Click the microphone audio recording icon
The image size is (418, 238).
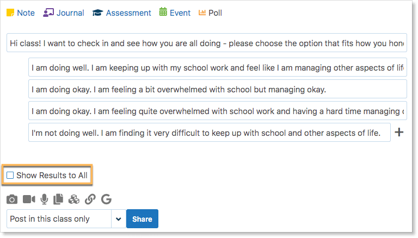coord(44,199)
